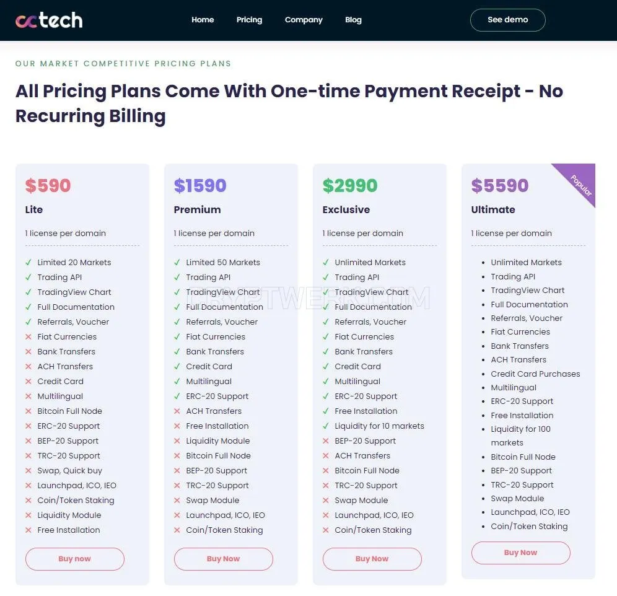Purchase the Ultimate plan with Buy Now
The height and width of the screenshot is (596, 617).
520,553
